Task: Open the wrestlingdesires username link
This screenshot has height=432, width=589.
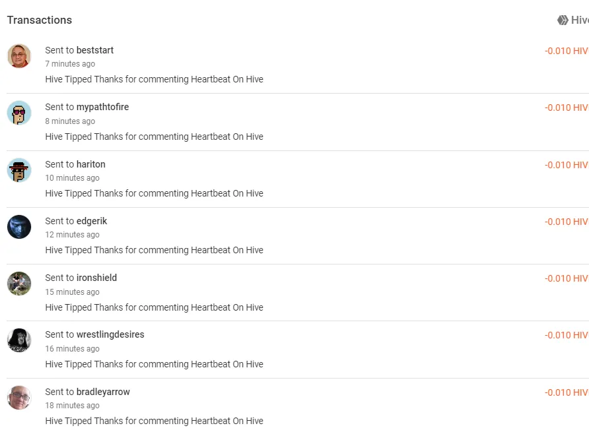Action: point(110,334)
